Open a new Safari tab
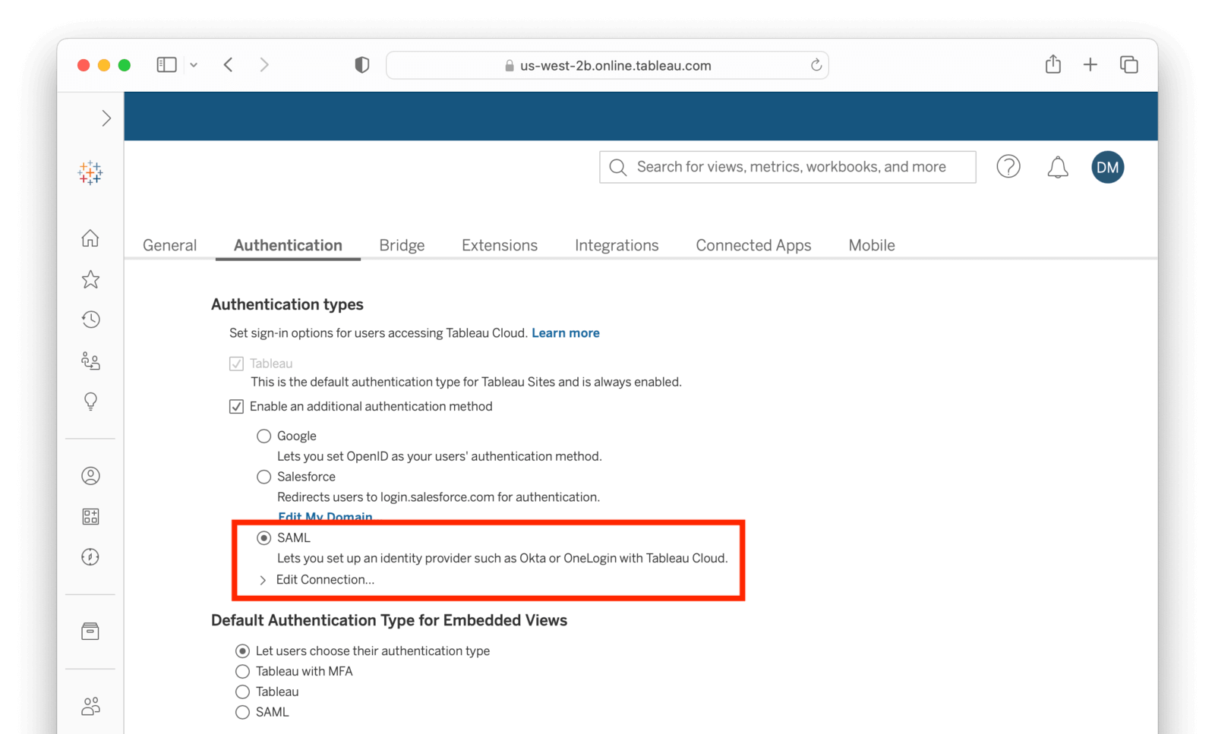The width and height of the screenshot is (1215, 734). click(1090, 65)
